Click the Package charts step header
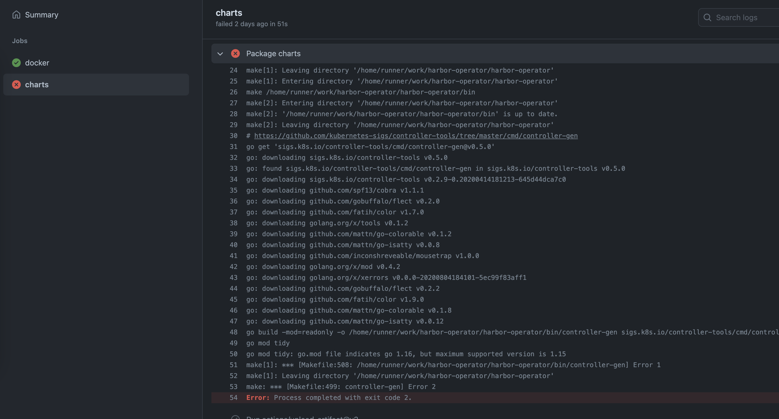 [x=273, y=53]
